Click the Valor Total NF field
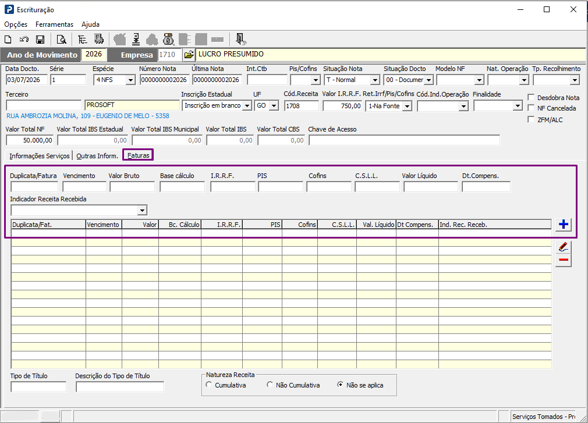 [x=30, y=140]
